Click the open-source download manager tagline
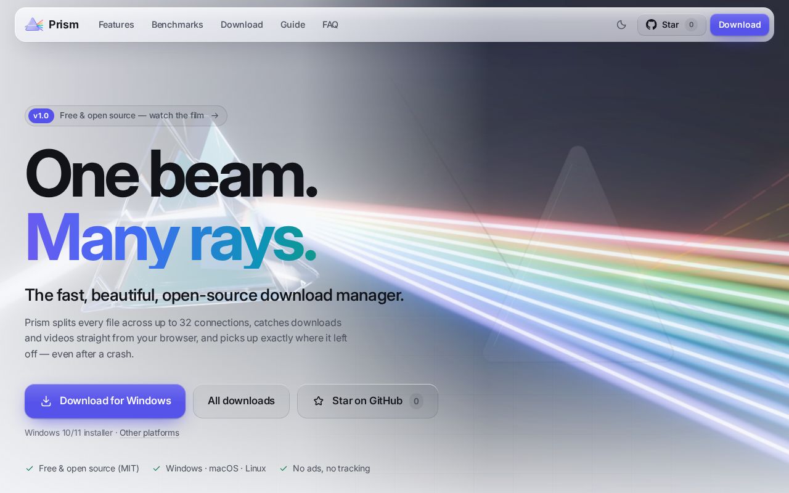The height and width of the screenshot is (493, 789). point(214,295)
